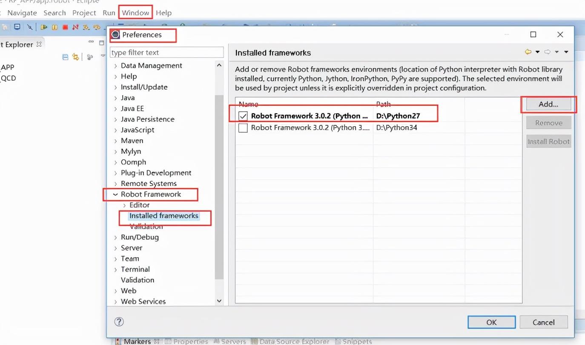The image size is (585, 345).
Task: Select the Terminal preferences item
Action: click(x=135, y=269)
